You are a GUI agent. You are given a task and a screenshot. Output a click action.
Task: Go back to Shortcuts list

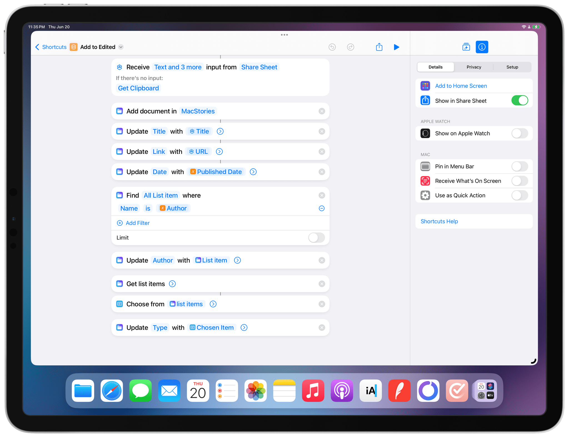pos(51,47)
